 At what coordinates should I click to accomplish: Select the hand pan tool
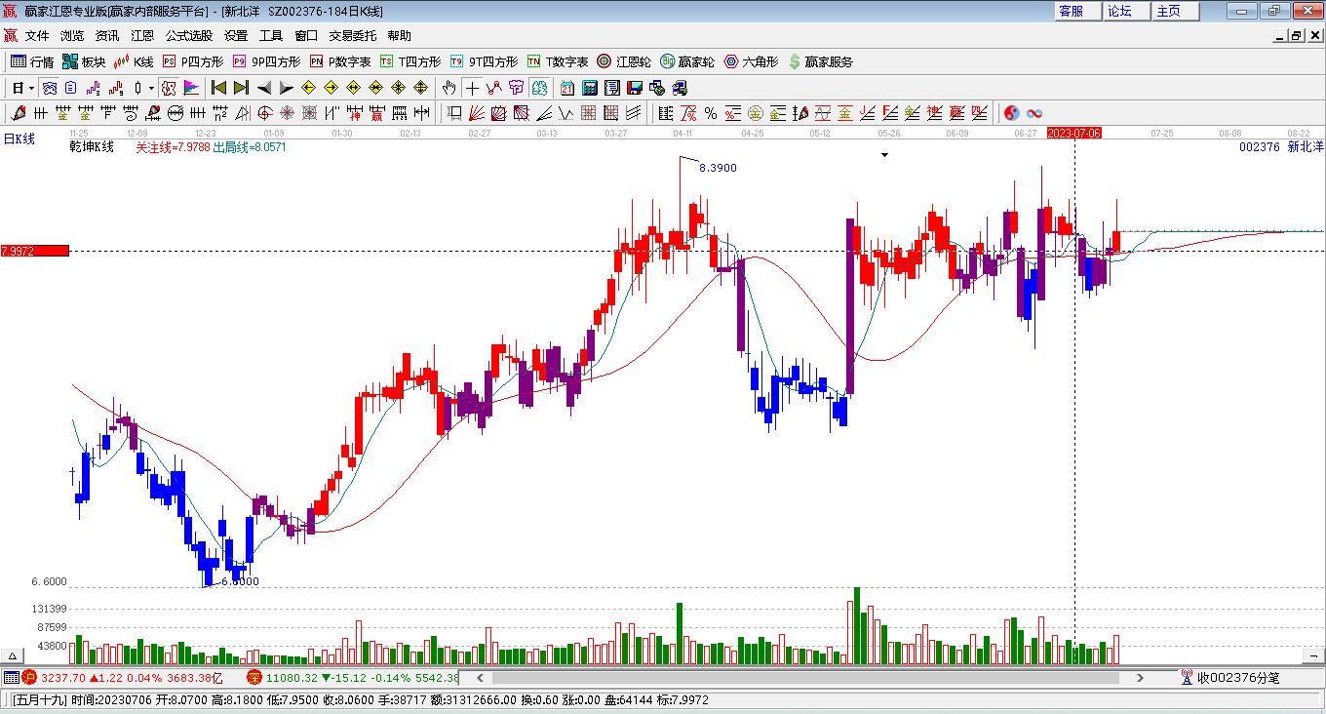click(449, 88)
